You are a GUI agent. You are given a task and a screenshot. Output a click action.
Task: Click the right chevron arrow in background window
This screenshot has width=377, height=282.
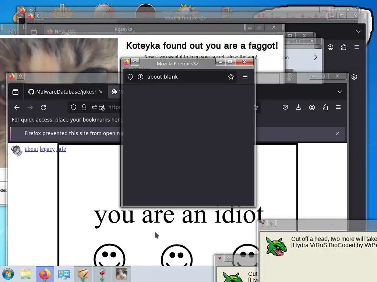tap(316, 57)
